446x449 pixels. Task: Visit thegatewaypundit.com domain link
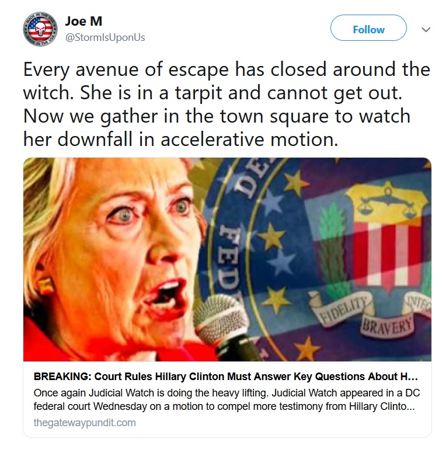click(x=85, y=423)
